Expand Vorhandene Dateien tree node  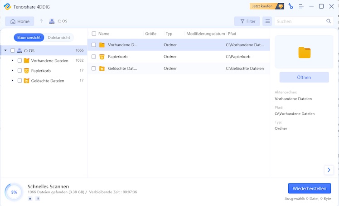pos(12,60)
